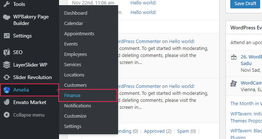Click the WordCamp event avatar icon
The image size is (262, 139).
(234, 83)
